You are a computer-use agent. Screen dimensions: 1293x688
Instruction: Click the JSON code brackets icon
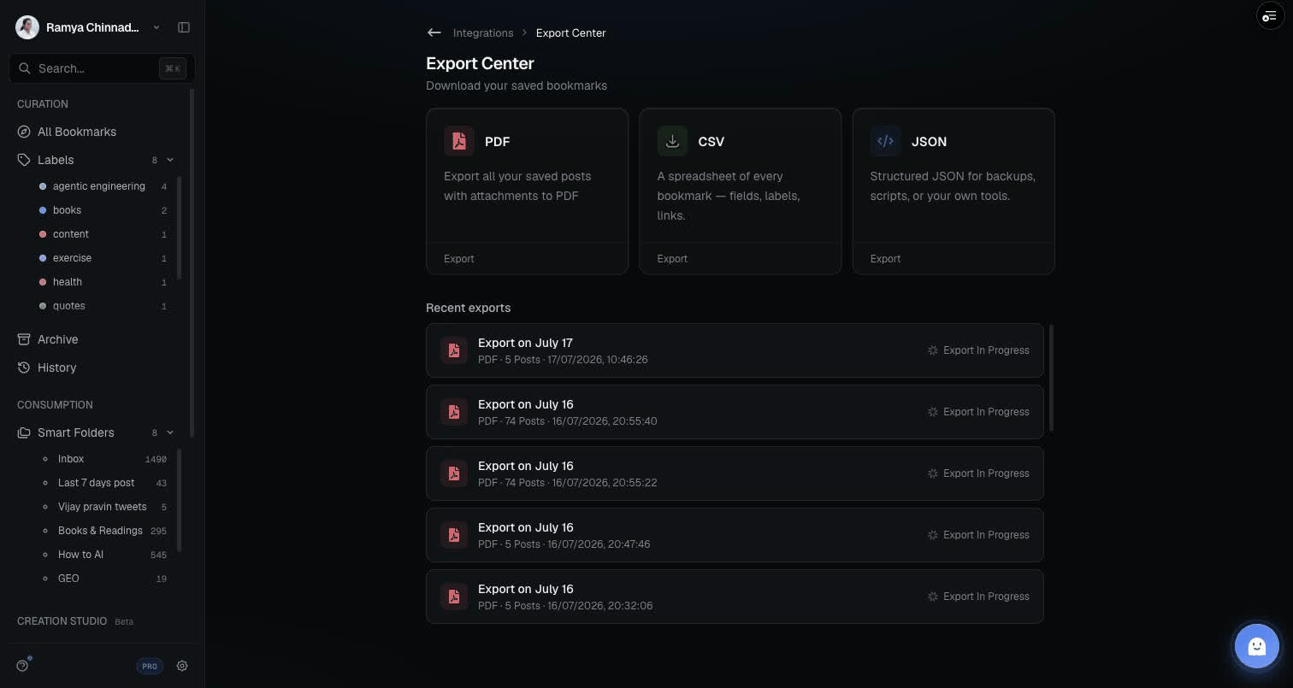click(x=885, y=141)
